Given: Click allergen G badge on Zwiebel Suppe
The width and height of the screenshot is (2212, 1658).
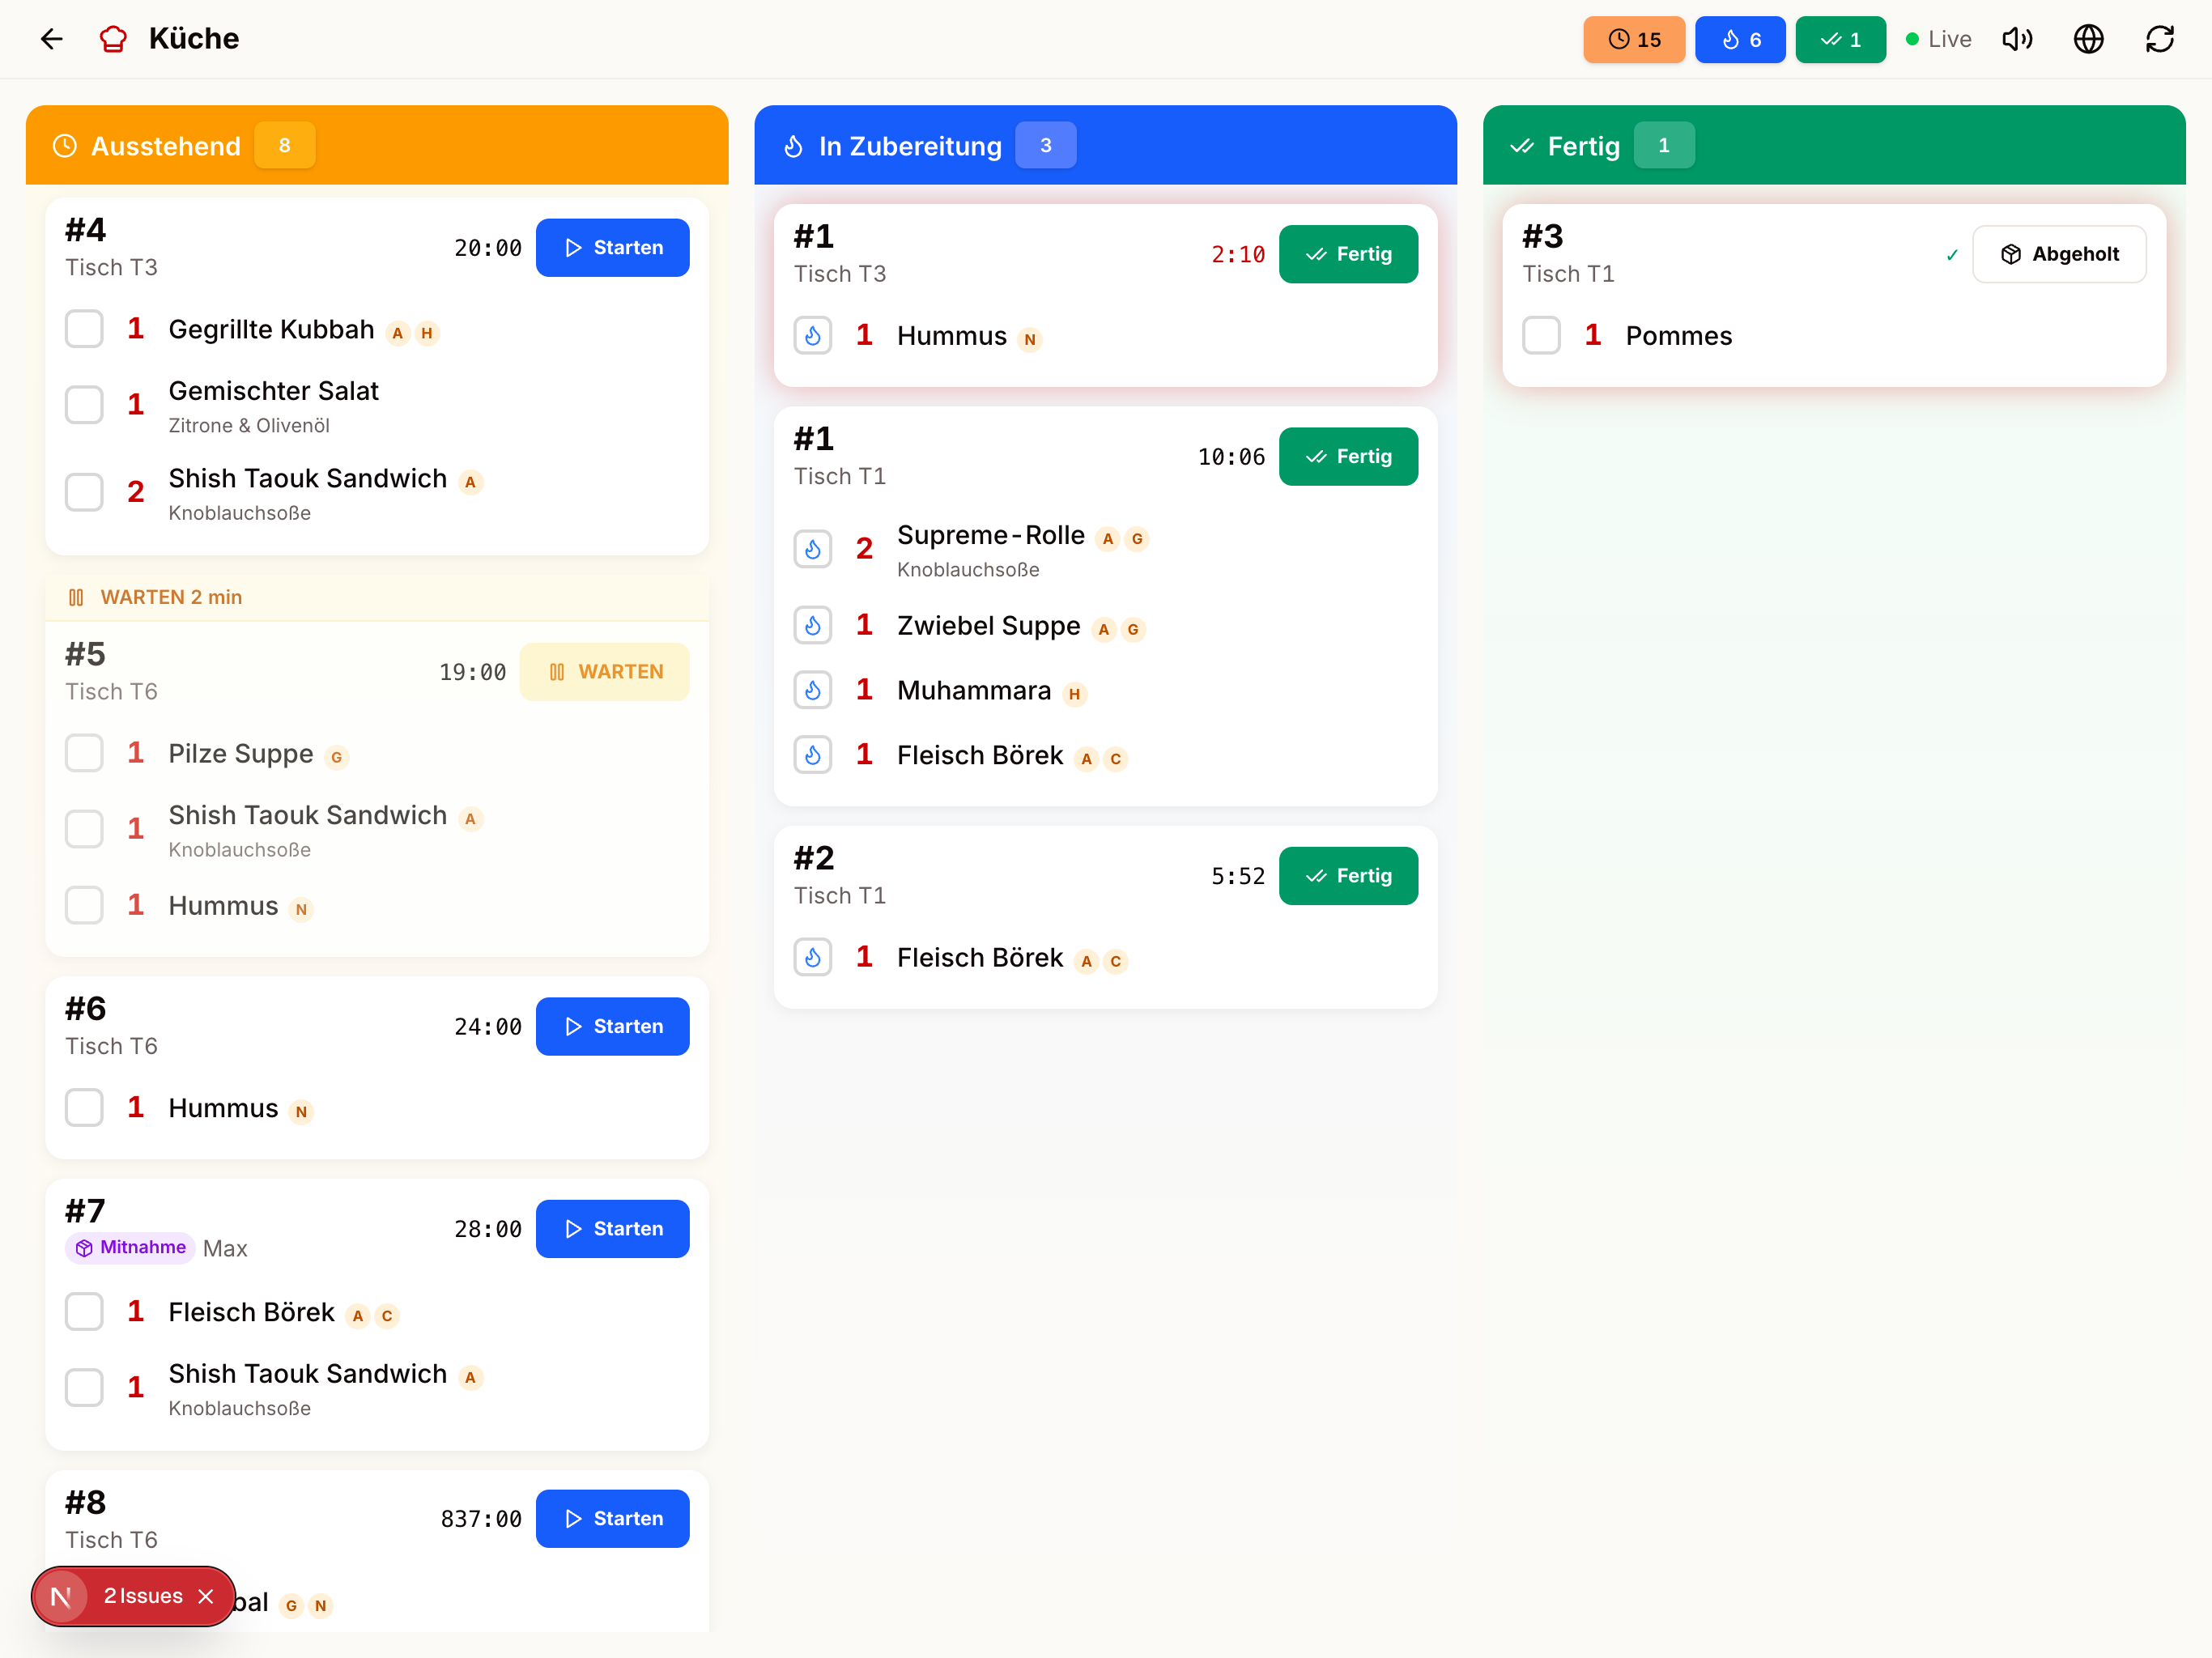Looking at the screenshot, I should 1133,629.
